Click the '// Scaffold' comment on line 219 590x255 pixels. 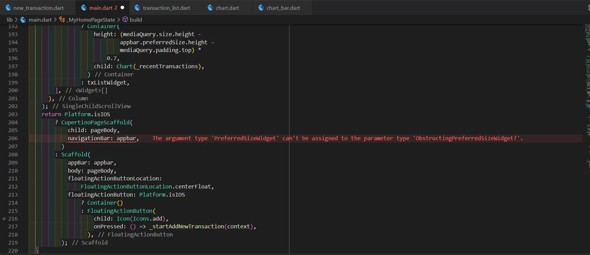pyautogui.click(x=90, y=243)
